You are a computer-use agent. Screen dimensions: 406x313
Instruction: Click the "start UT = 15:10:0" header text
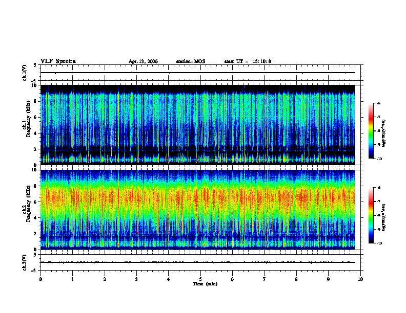coord(248,61)
